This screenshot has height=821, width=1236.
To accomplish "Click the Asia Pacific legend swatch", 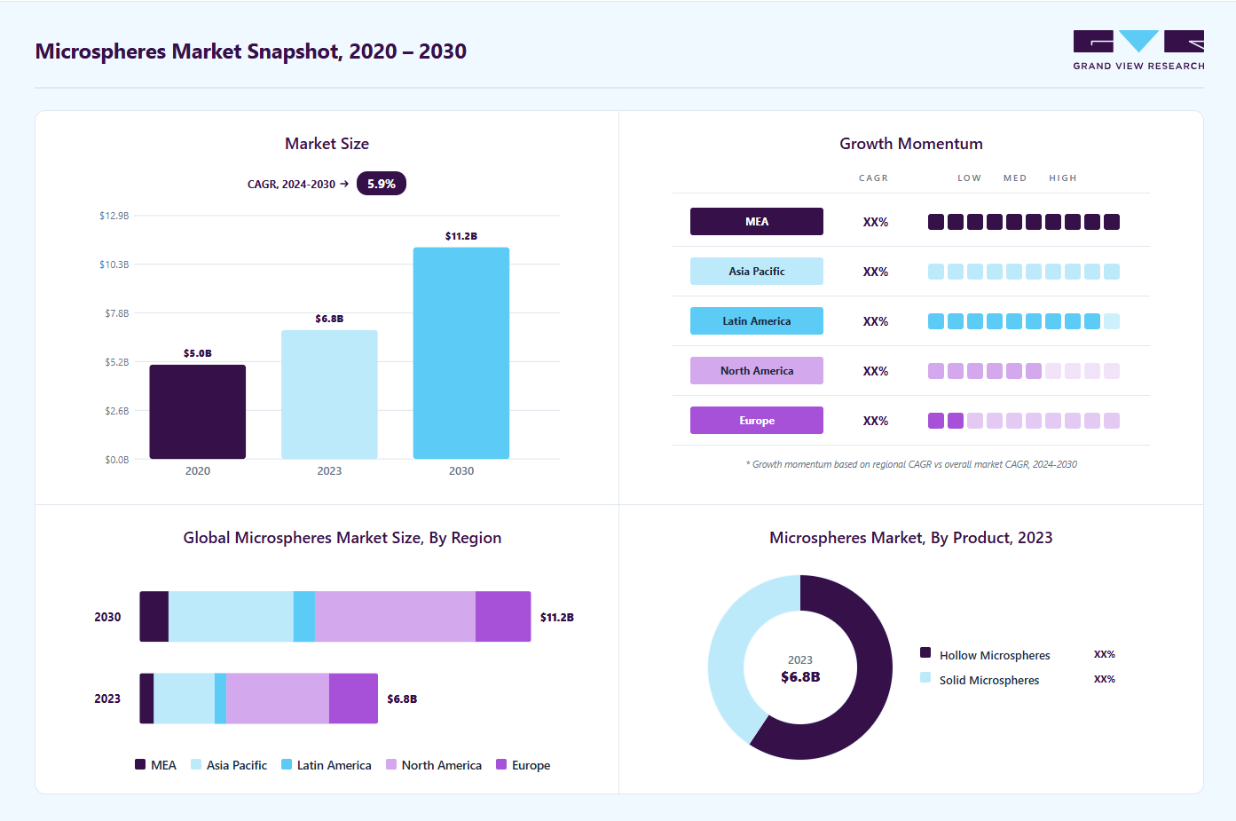I will pyautogui.click(x=196, y=764).
